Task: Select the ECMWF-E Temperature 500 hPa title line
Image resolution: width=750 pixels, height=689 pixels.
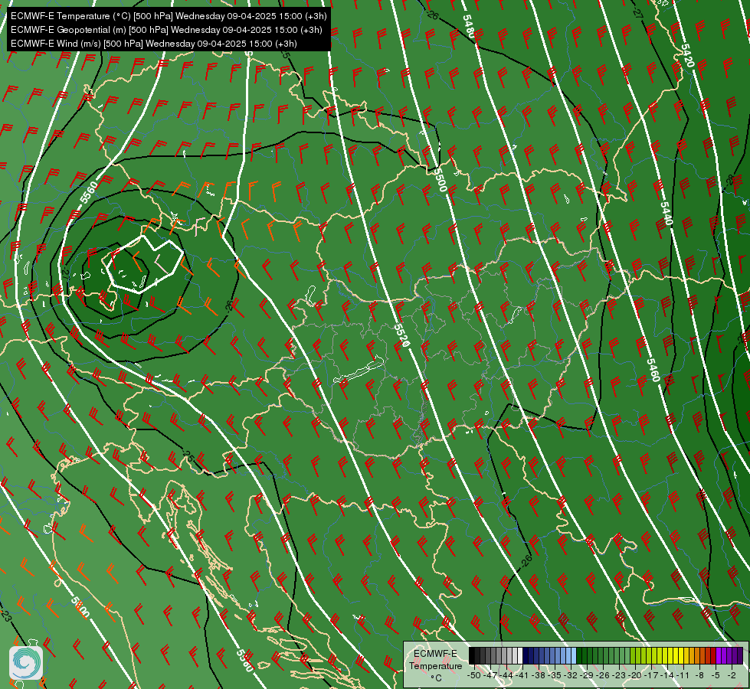Action: click(x=169, y=16)
